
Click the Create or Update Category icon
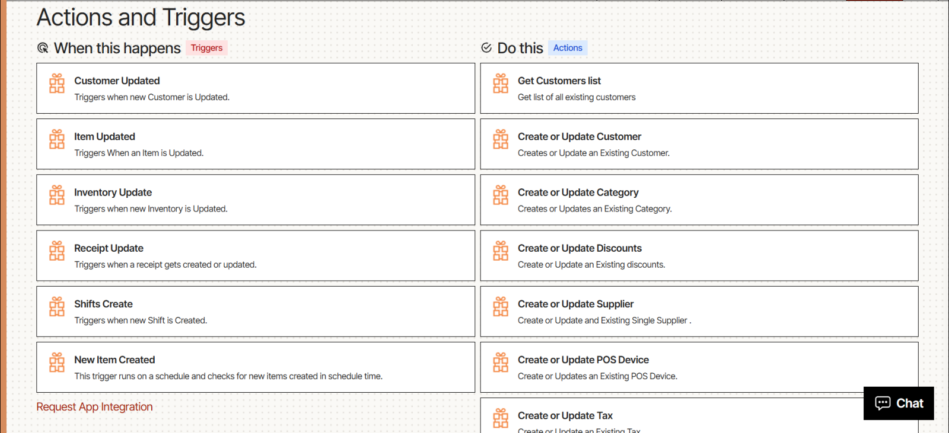[x=501, y=195]
